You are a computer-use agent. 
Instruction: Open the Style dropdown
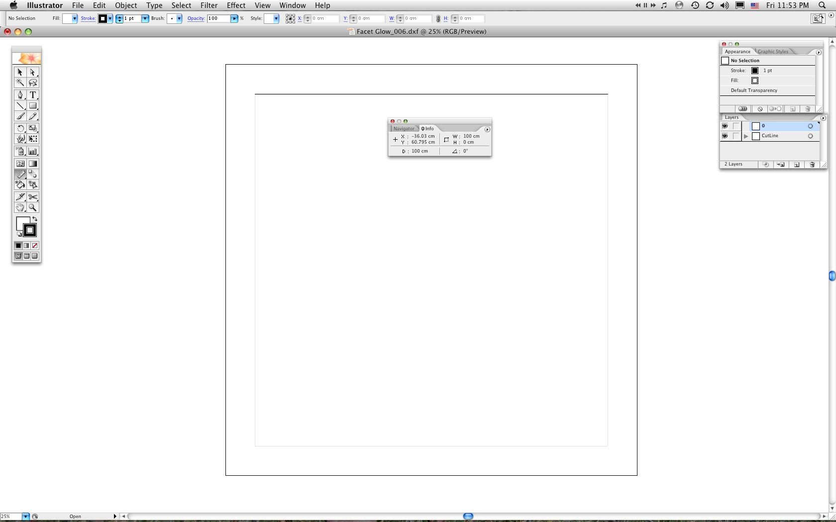(x=276, y=18)
